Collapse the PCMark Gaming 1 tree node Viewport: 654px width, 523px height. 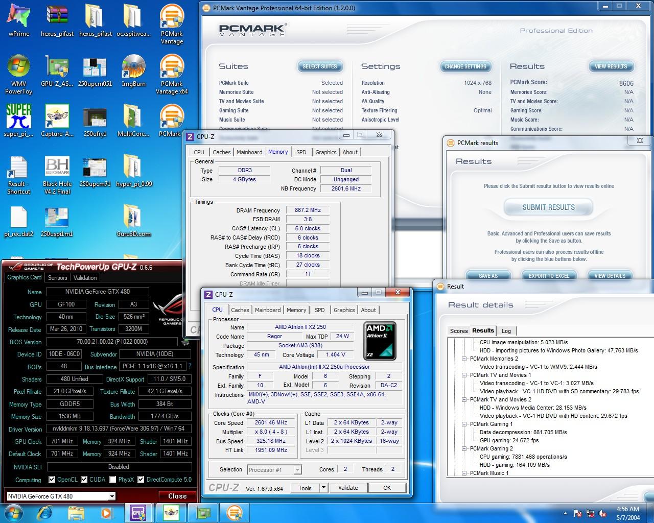[464, 424]
